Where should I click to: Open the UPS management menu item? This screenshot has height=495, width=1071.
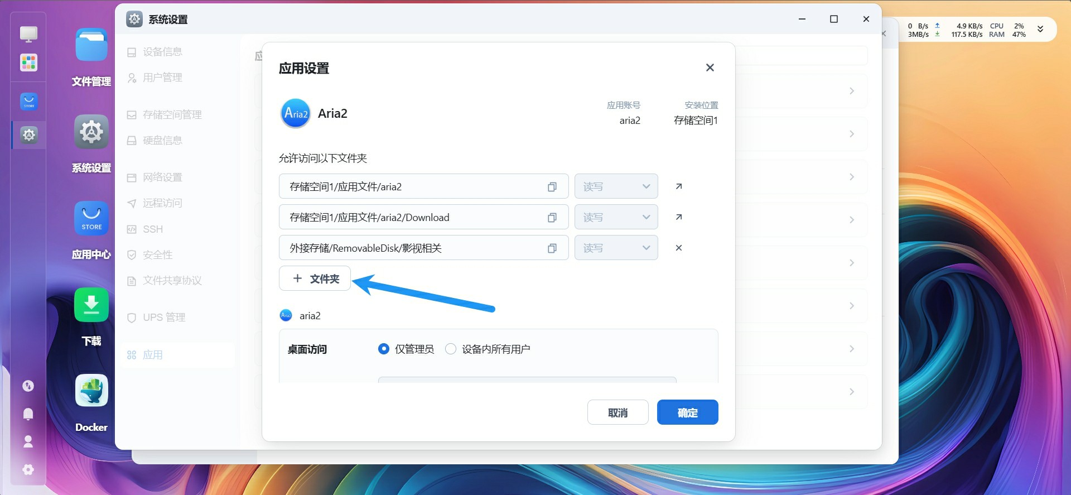point(163,318)
